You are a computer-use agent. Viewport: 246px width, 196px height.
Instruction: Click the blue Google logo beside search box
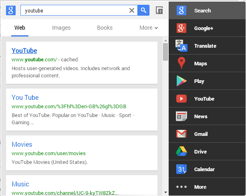tap(11, 10)
